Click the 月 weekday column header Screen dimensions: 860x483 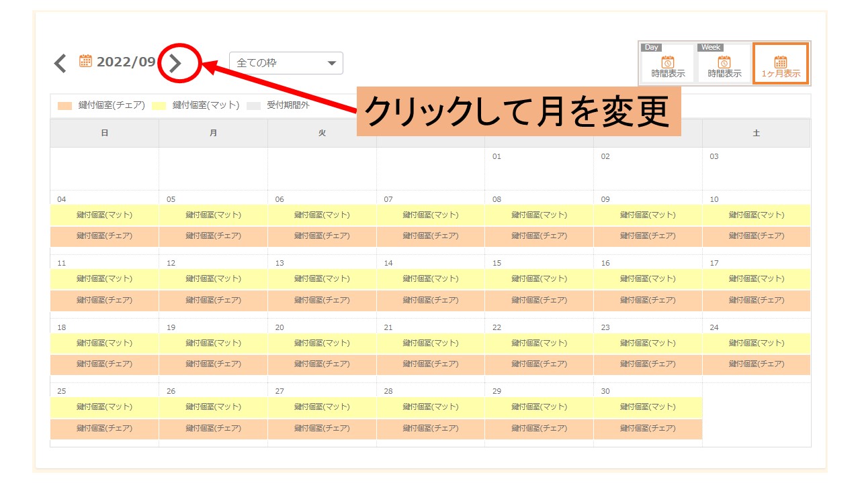click(x=214, y=133)
